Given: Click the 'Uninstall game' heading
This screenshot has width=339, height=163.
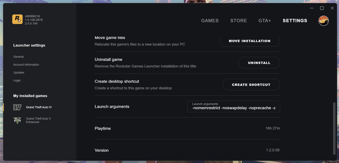Looking at the screenshot, I should [108, 59].
